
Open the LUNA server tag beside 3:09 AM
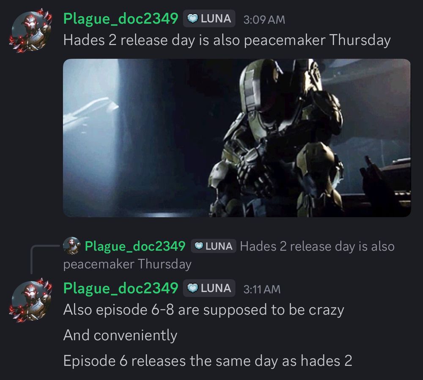point(209,18)
